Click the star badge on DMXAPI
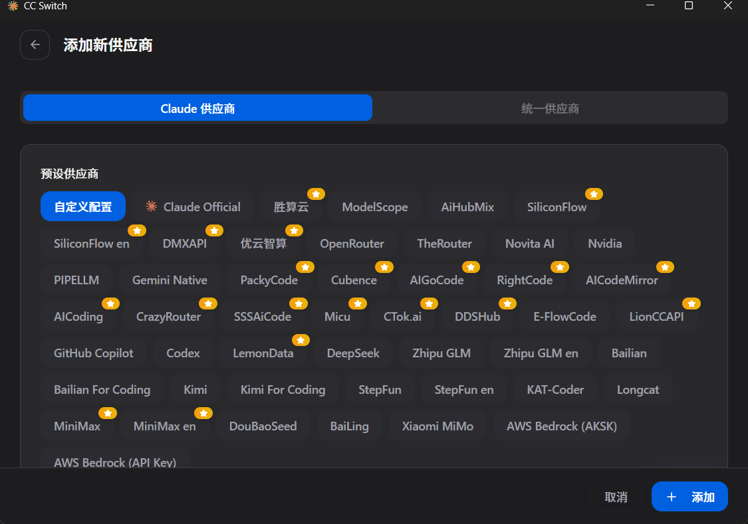Image resolution: width=748 pixels, height=524 pixels. point(214,230)
